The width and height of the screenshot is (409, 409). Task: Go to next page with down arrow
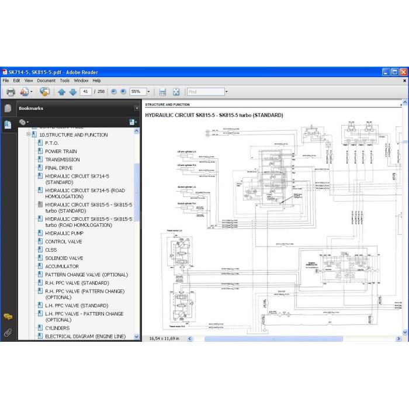coord(73,92)
